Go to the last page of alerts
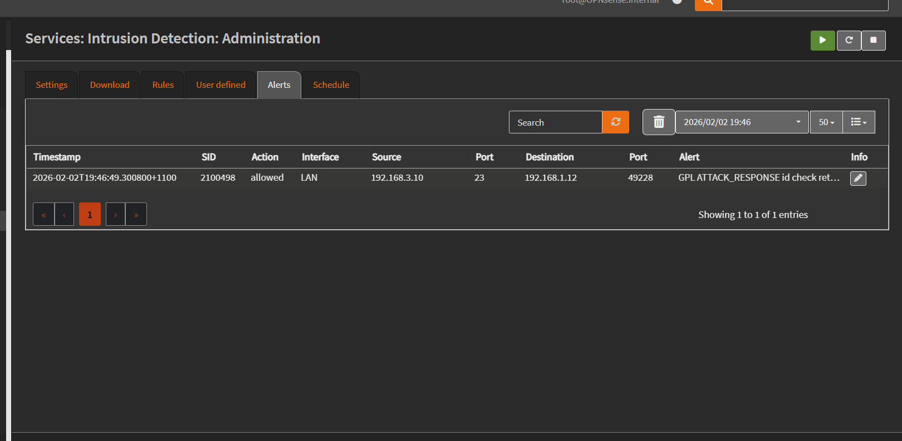Screen dimensions: 902x441 pyautogui.click(x=136, y=215)
